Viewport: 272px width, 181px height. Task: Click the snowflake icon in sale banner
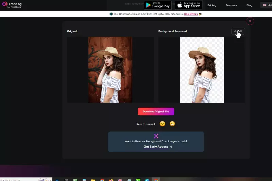111,14
